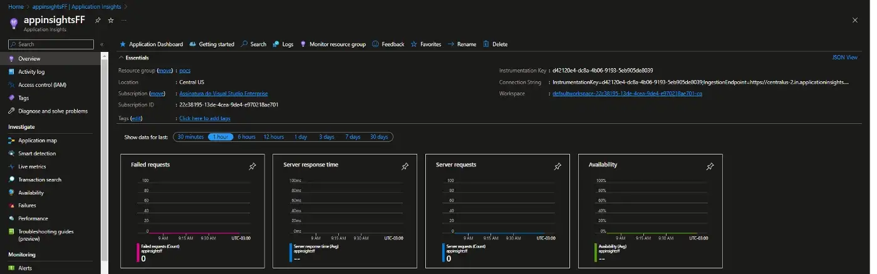Click the subscription 'move' link
Viewport: 877px width, 274px height.
click(157, 93)
